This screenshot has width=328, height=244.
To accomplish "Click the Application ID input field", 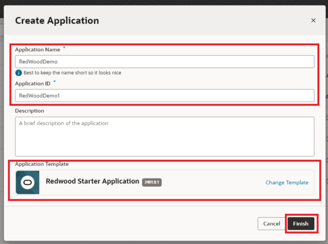I will (x=165, y=96).
